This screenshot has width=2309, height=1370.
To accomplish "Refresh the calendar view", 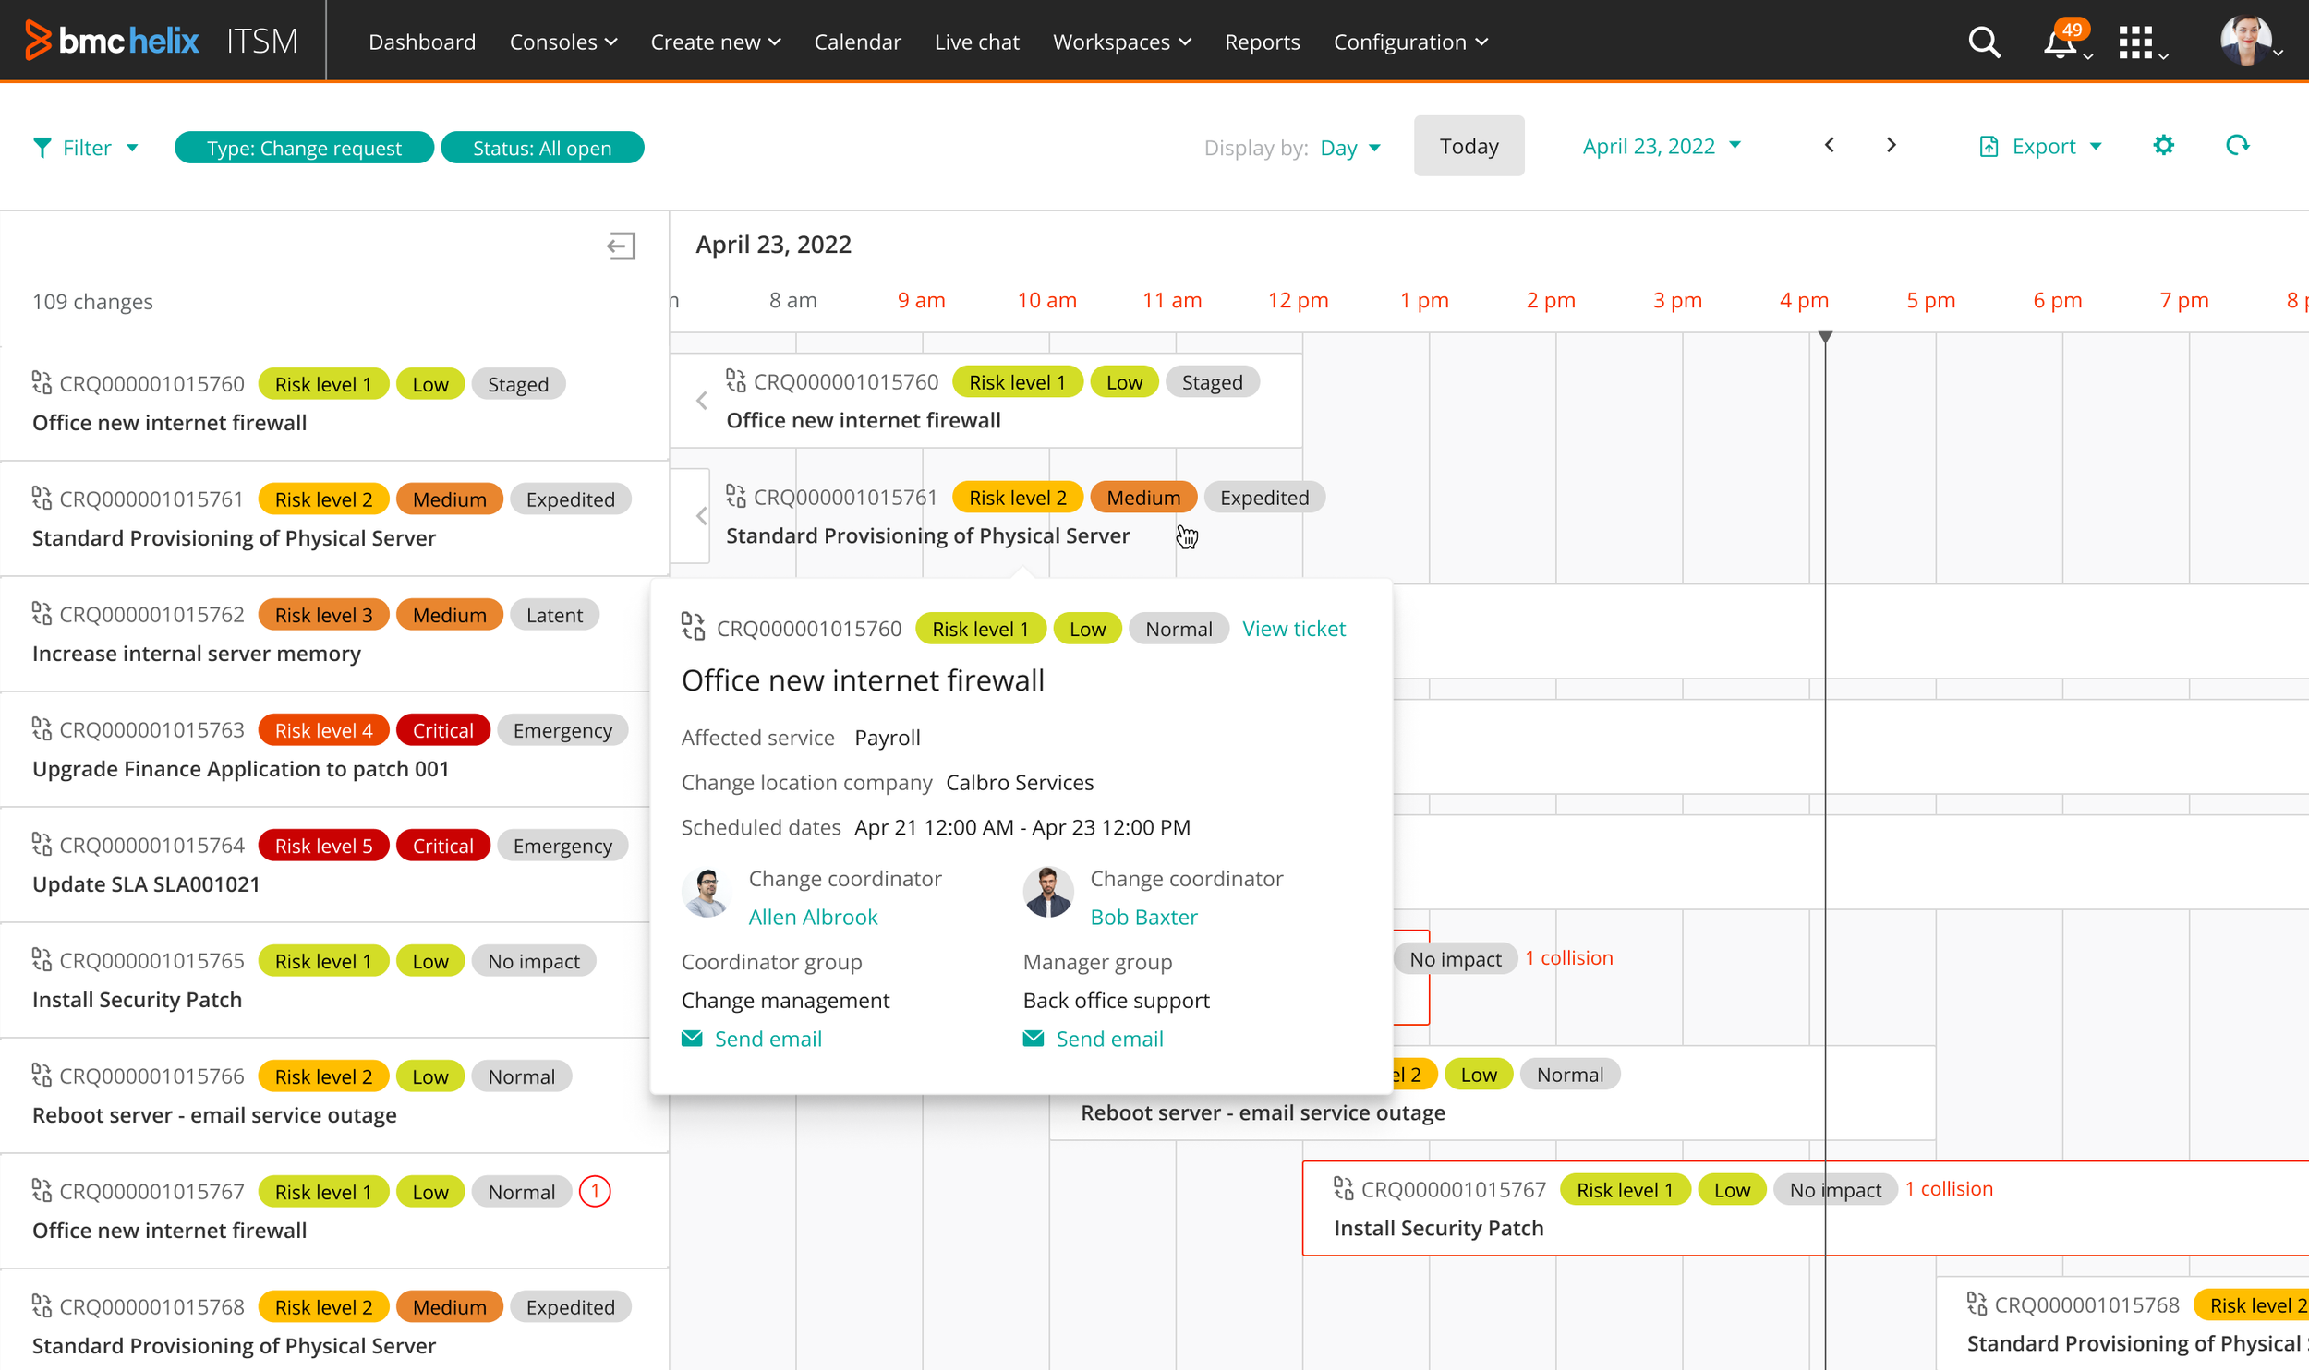I will tap(2237, 145).
